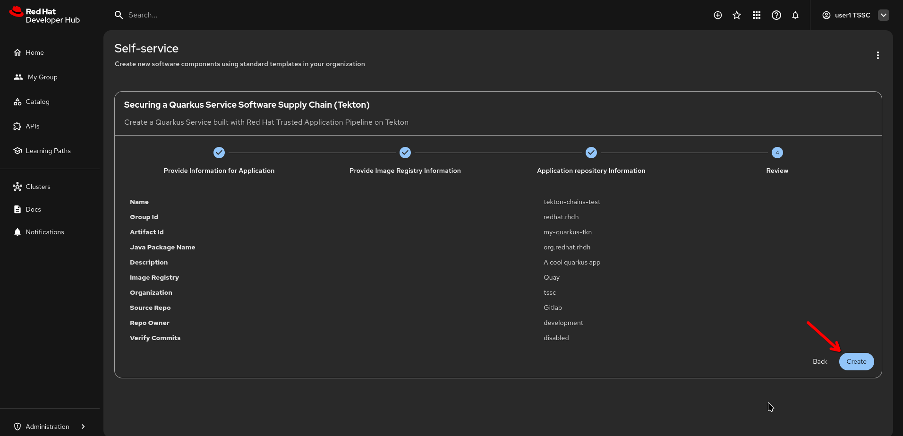Jump to Provide Information for Application step
Image resolution: width=903 pixels, height=436 pixels.
point(219,153)
